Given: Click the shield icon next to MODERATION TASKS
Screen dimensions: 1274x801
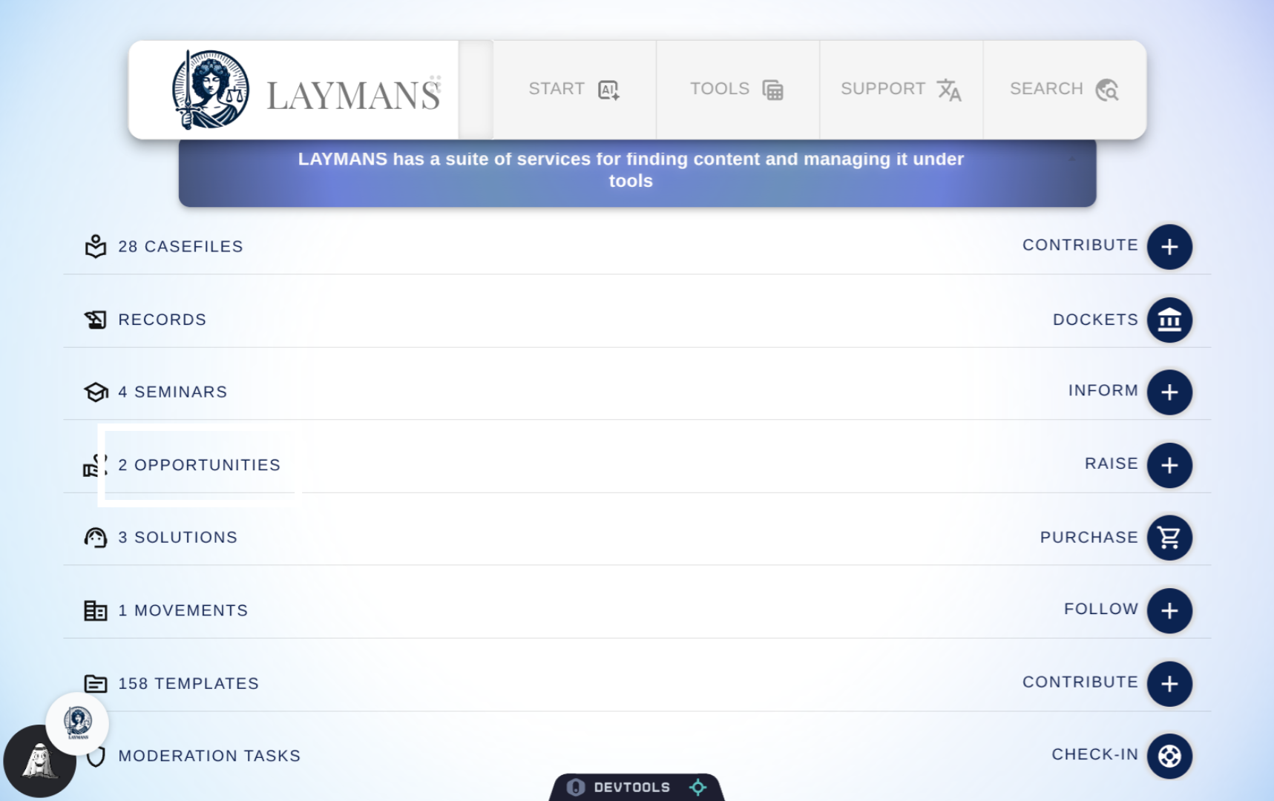Looking at the screenshot, I should 96,756.
